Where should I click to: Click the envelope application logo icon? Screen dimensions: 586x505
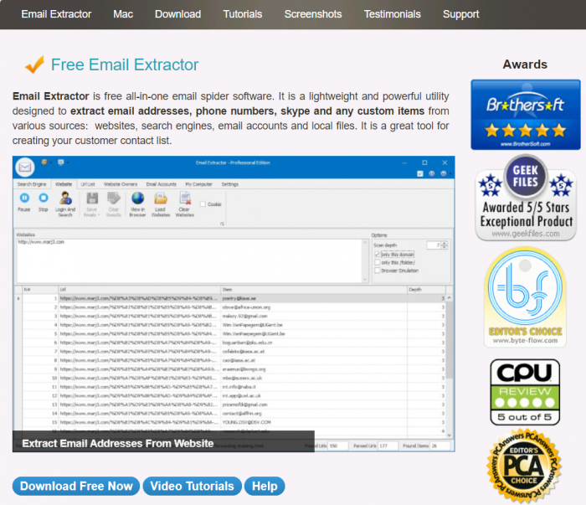(x=25, y=167)
